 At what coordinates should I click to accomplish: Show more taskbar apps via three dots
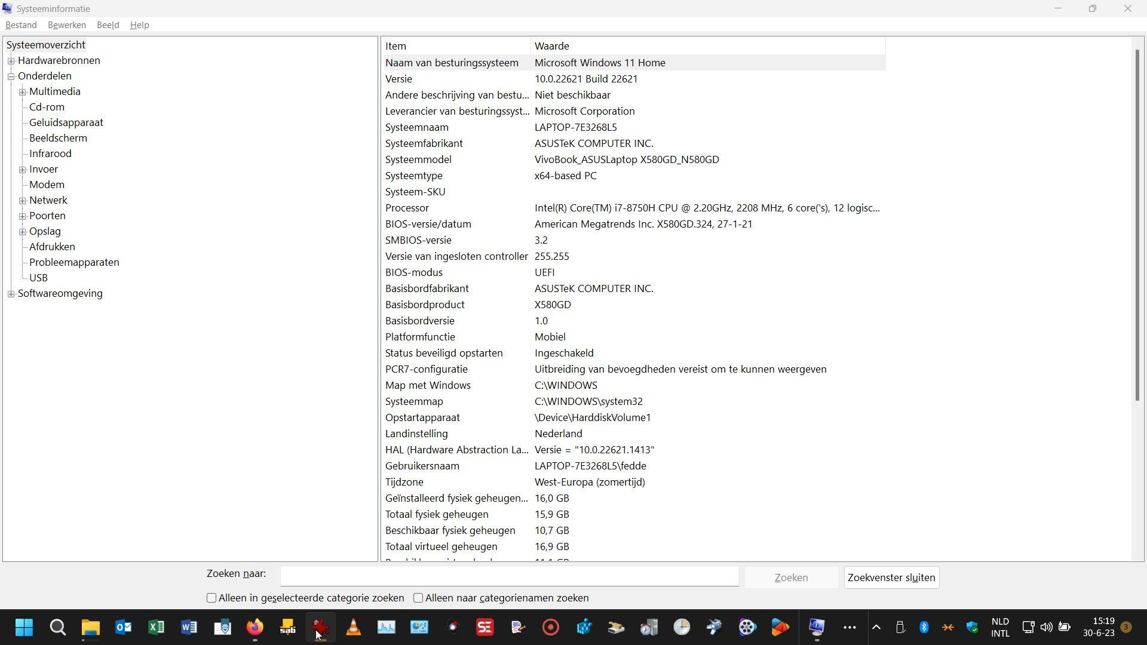coord(849,627)
